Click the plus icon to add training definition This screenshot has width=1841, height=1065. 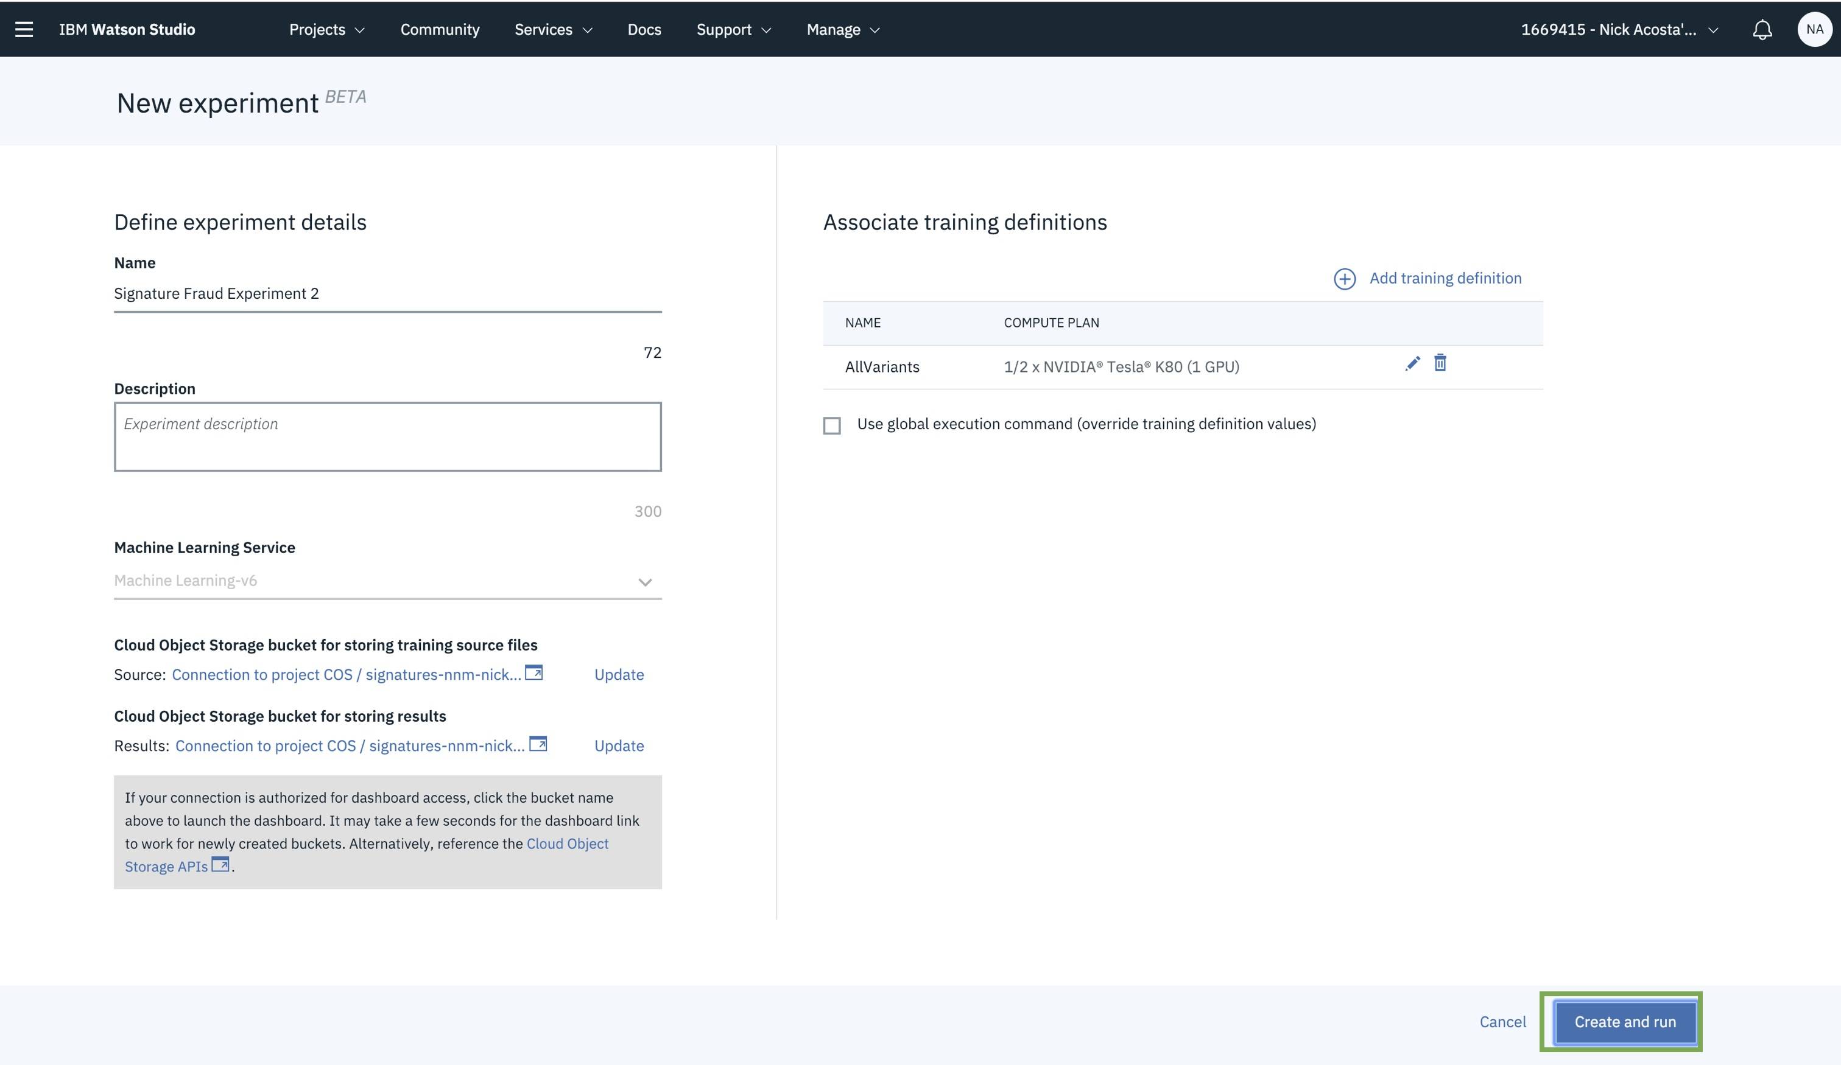pos(1344,279)
